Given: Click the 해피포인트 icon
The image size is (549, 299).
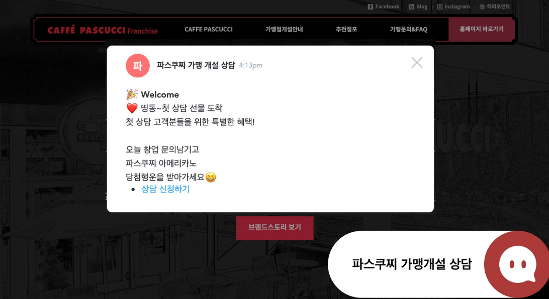Looking at the screenshot, I should coord(482,7).
